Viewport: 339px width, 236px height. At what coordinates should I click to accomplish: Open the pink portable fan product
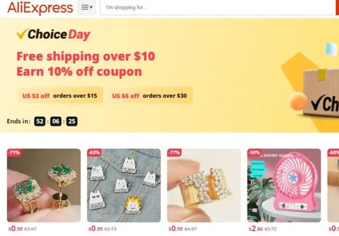point(284,185)
